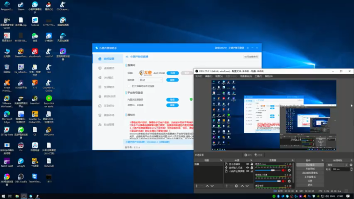Open the v2rayN desktop shortcut
354x199 pixels.
(21, 162)
